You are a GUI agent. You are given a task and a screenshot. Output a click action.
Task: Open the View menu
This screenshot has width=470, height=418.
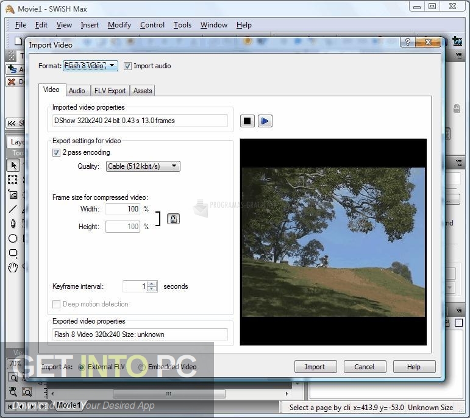pyautogui.click(x=64, y=25)
